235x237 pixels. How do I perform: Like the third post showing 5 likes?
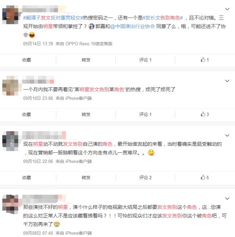point(205,177)
